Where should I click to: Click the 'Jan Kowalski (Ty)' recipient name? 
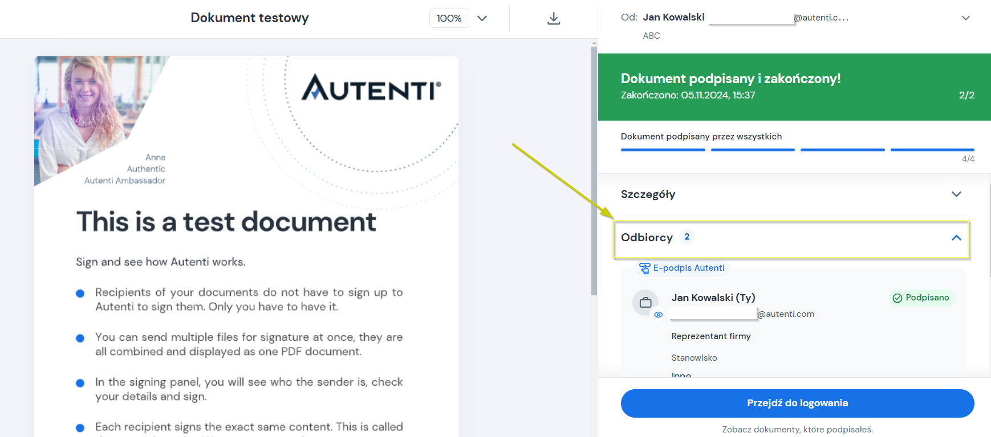tap(713, 298)
